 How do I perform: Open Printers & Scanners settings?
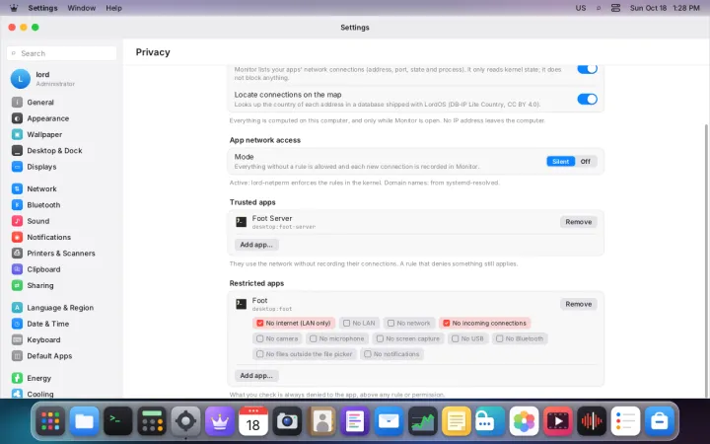pyautogui.click(x=61, y=254)
